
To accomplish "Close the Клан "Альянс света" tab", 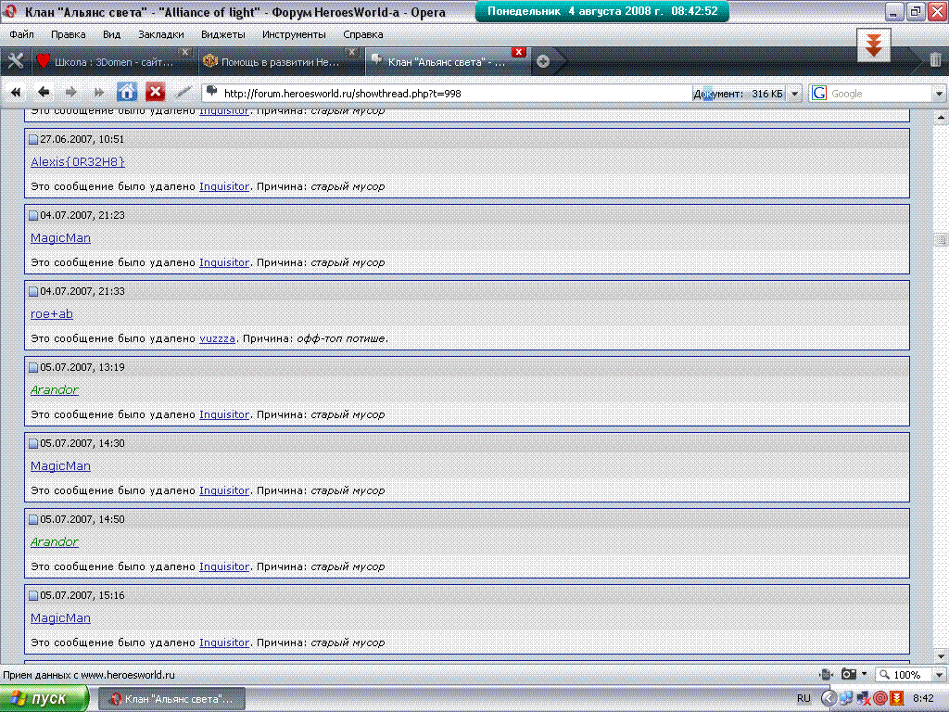I will click(x=518, y=52).
